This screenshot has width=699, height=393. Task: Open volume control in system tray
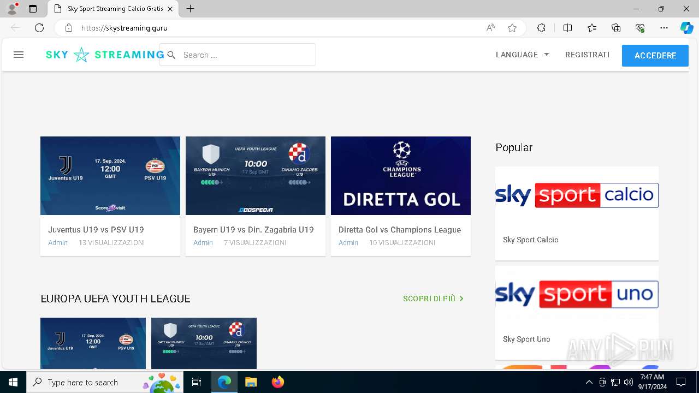click(x=628, y=382)
